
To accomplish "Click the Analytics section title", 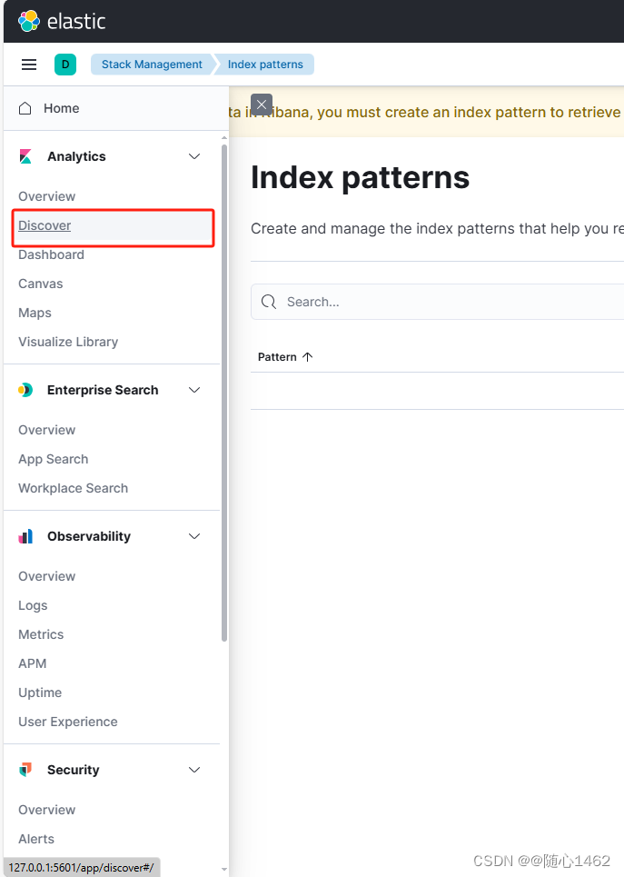I will (76, 156).
